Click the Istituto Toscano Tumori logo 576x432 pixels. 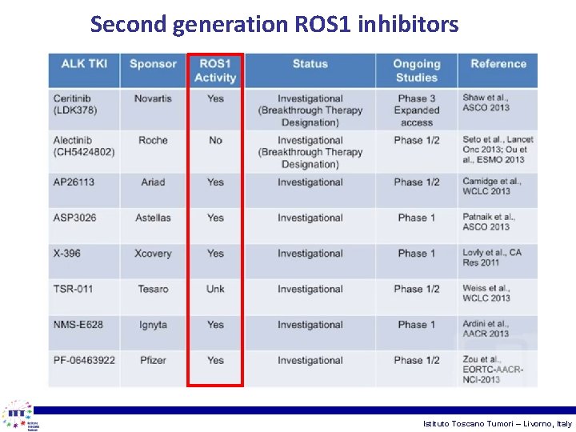[20, 416]
